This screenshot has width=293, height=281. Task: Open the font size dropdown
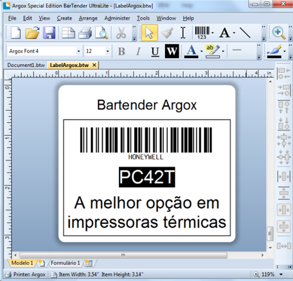click(107, 51)
